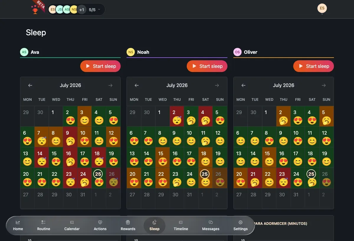Open July 2 sleepy day in Noah's calendar

pyautogui.click(x=177, y=116)
